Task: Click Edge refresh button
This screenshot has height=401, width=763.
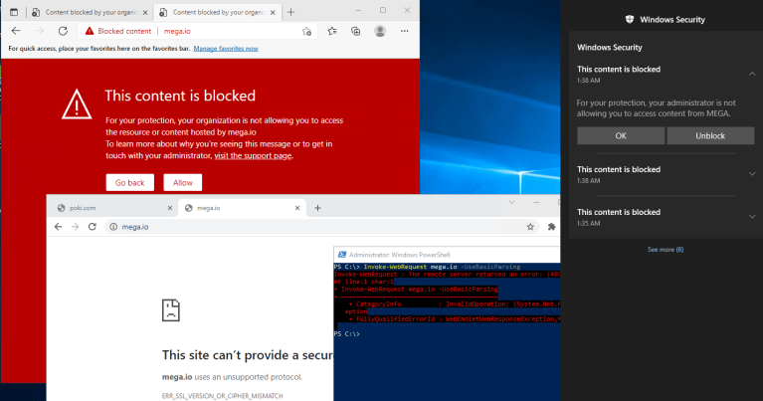Action: pyautogui.click(x=63, y=31)
